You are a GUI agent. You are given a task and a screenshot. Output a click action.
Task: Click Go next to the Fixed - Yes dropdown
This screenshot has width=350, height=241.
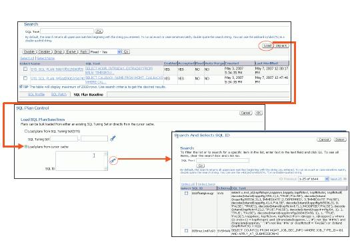126,51
